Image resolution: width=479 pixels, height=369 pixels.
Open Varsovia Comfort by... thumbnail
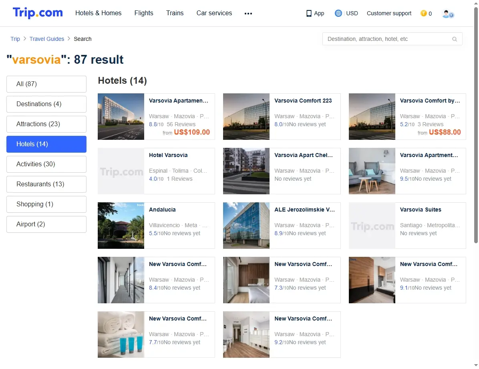click(372, 117)
